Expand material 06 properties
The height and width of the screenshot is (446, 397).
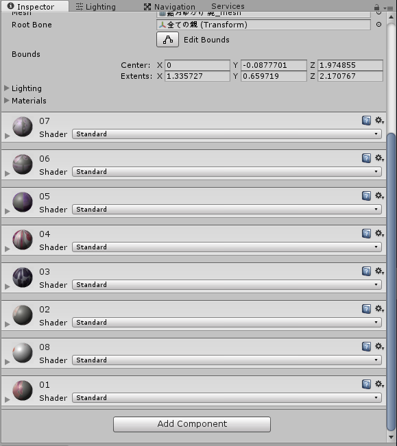click(x=8, y=173)
